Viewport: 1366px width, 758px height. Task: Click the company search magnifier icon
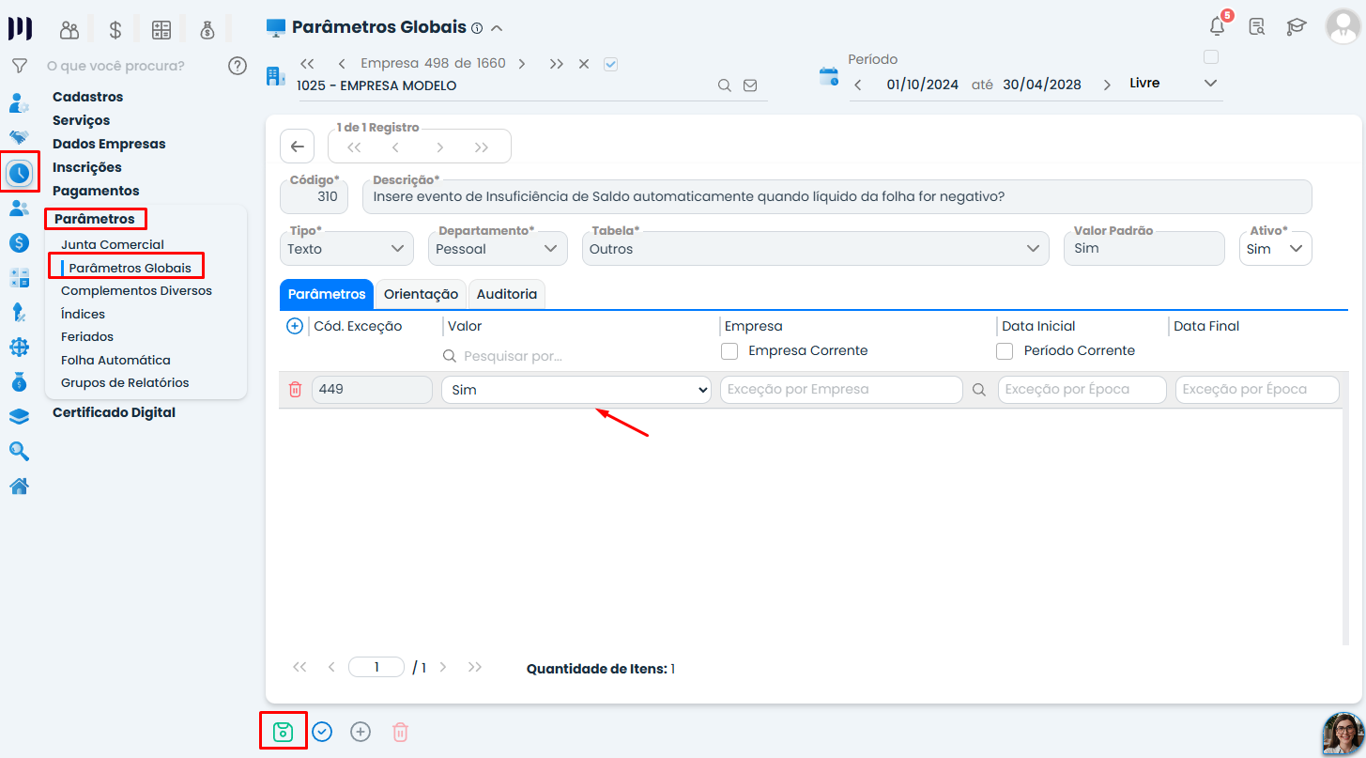(724, 85)
